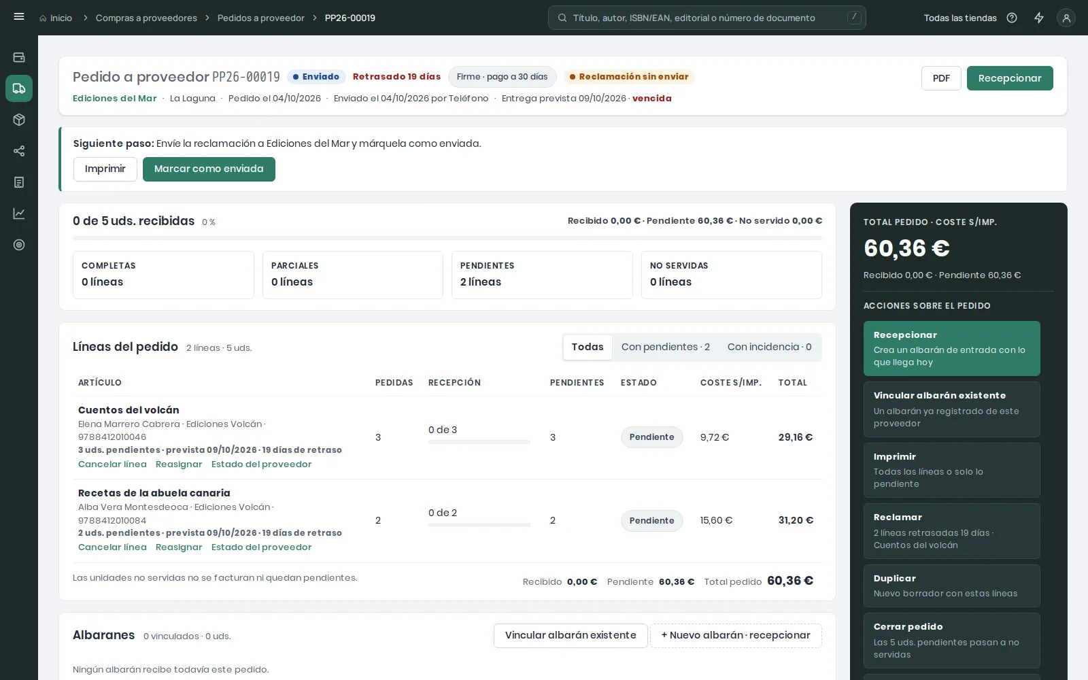Viewport: 1088px width, 680px height.
Task: Open the hamburger menu icon
Action: coord(19,17)
